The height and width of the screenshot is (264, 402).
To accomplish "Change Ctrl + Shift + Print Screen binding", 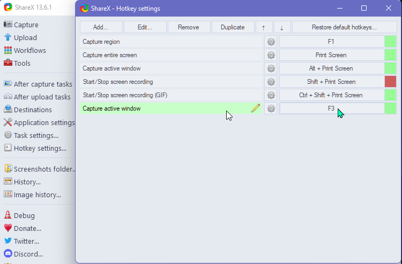I will [x=331, y=95].
